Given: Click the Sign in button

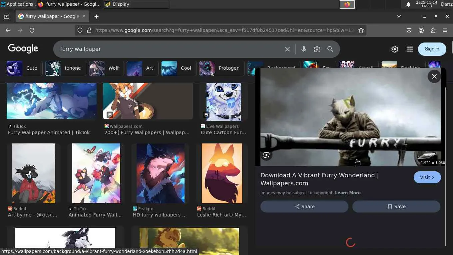Looking at the screenshot, I should pyautogui.click(x=432, y=49).
